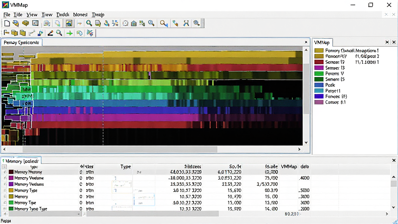Viewport: 398px width, 224px height.
Task: Open the File menu
Action: [7, 15]
